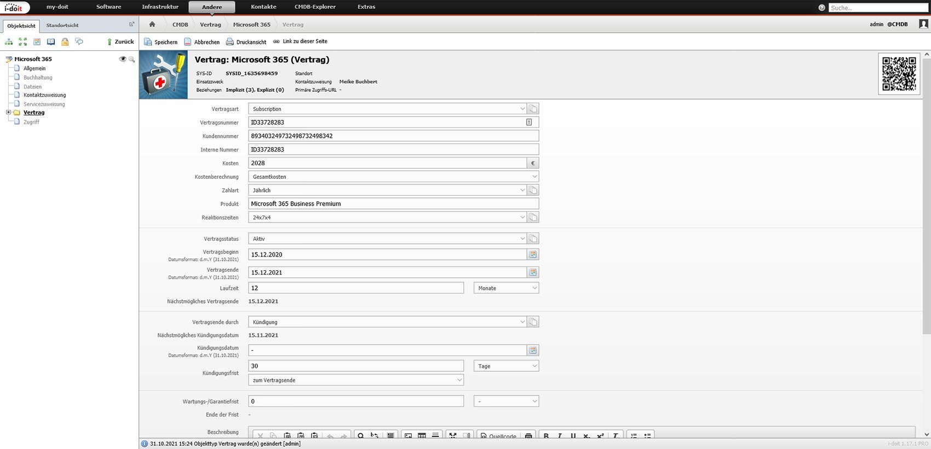Open the calendar-style overview icon in sidebar
This screenshot has height=449, width=931.
pyautogui.click(x=37, y=42)
